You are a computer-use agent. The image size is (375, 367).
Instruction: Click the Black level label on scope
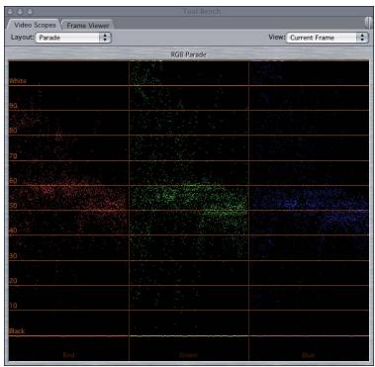coord(17,330)
